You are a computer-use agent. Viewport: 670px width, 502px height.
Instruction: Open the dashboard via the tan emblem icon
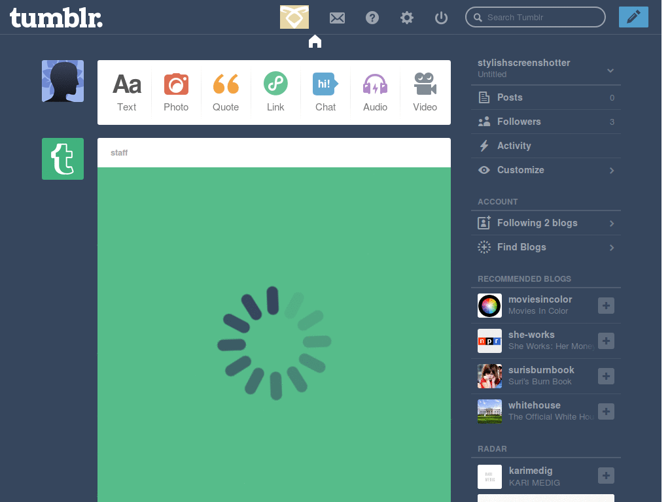(294, 17)
